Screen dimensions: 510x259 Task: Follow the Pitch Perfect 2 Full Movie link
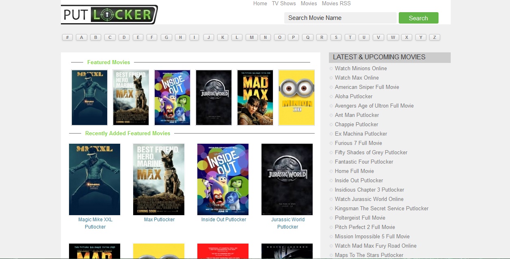click(x=365, y=227)
